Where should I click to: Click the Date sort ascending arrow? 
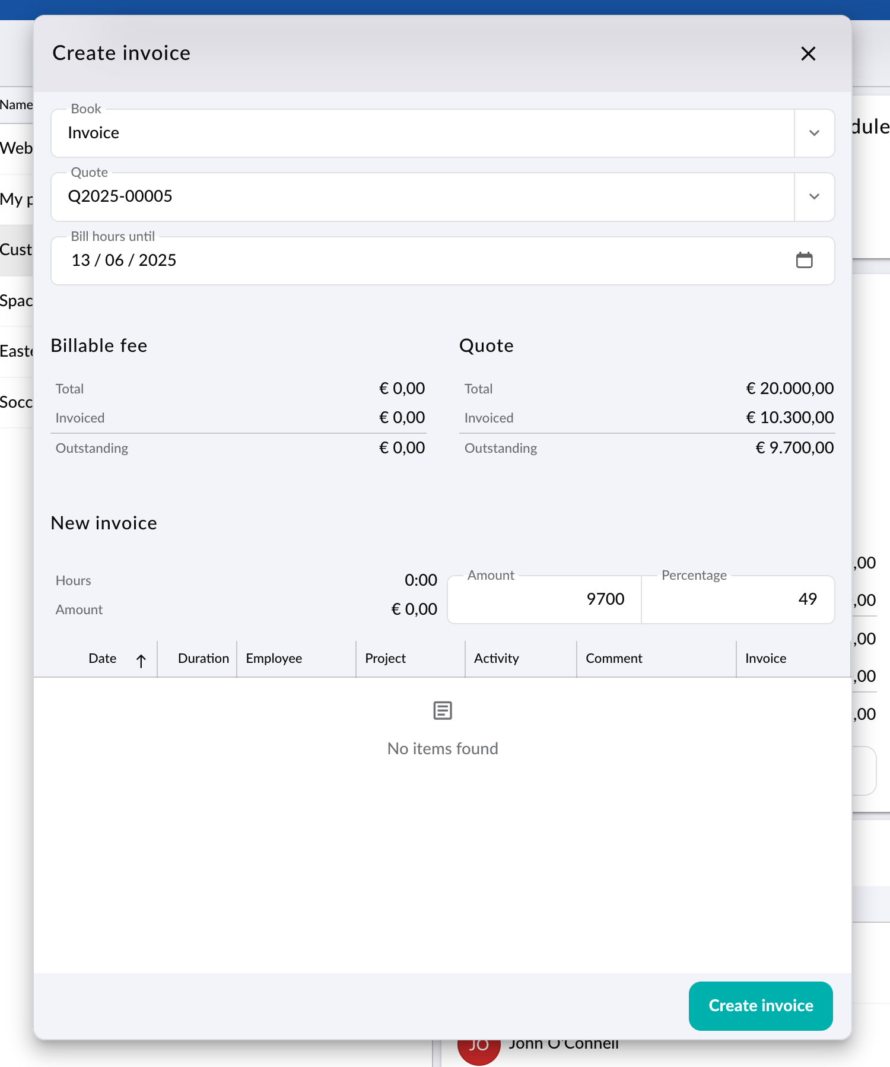pyautogui.click(x=141, y=660)
